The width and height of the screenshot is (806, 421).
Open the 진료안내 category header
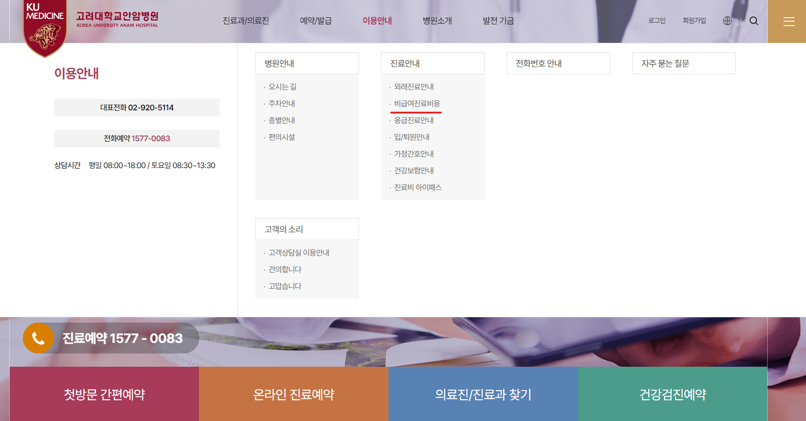pos(433,63)
